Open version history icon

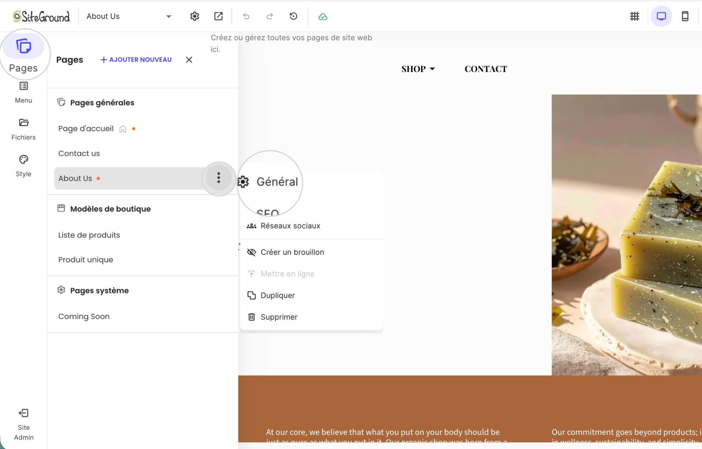[x=293, y=16]
